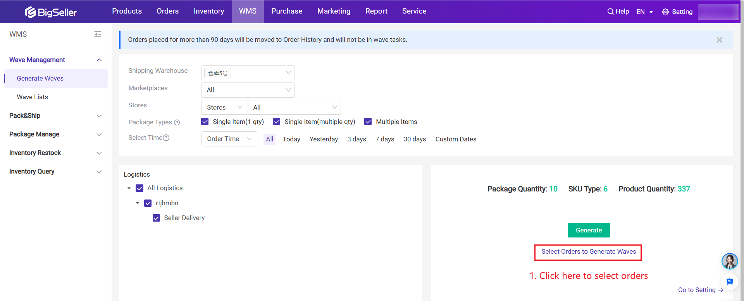Open the Marketing menu
The width and height of the screenshot is (744, 301).
tap(334, 11)
